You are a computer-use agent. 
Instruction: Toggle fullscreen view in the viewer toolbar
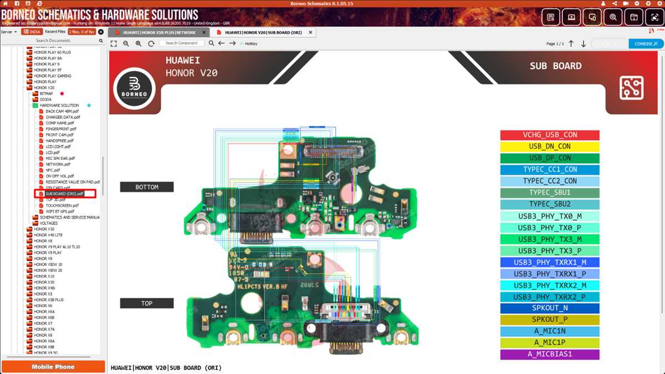coord(114,43)
